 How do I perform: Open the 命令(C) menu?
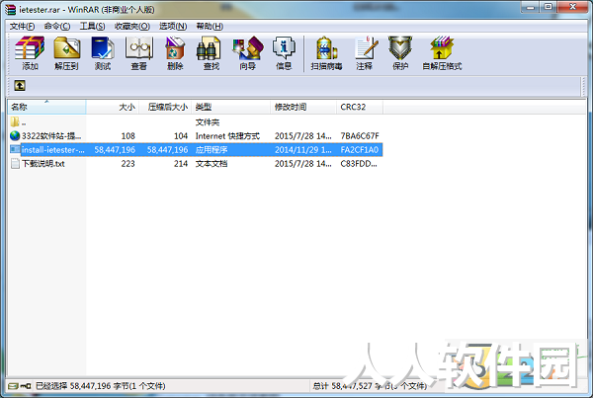[57, 26]
